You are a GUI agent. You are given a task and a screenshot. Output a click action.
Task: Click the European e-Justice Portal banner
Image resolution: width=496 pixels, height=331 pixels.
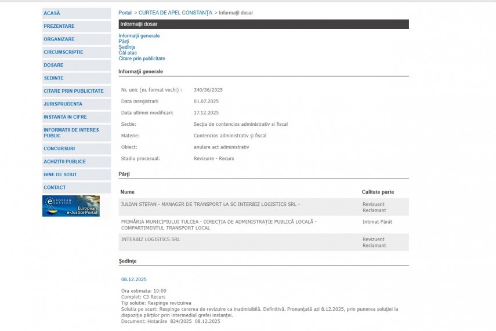coord(71,206)
